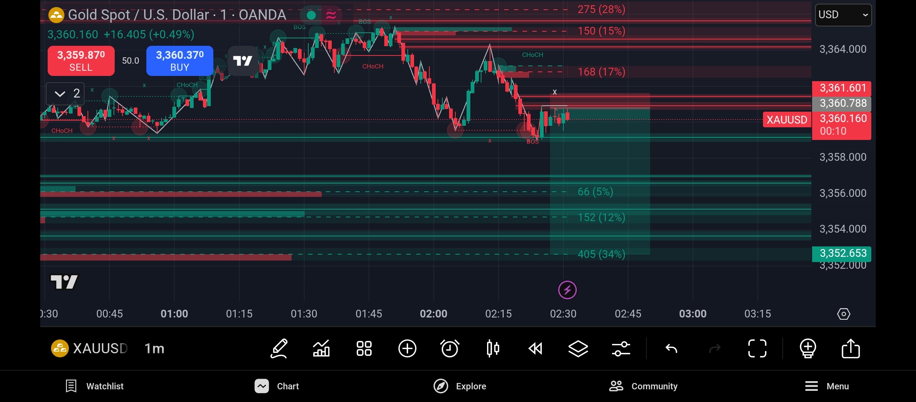Expand the collapsed indicators legend chevron

pos(60,93)
